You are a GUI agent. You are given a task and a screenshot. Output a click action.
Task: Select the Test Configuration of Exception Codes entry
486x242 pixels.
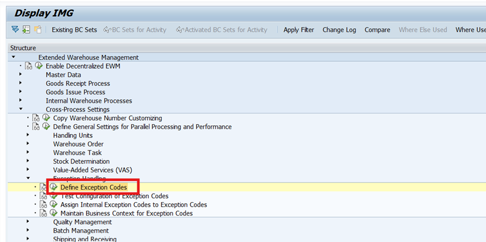pyautogui.click(x=115, y=196)
